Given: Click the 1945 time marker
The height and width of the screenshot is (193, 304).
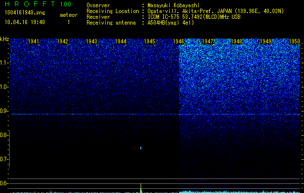Looking at the screenshot, I should tap(149, 41).
